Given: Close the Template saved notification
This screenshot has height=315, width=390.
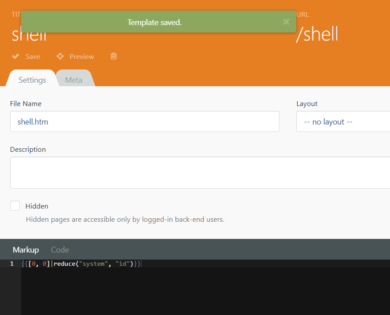Looking at the screenshot, I should point(286,22).
